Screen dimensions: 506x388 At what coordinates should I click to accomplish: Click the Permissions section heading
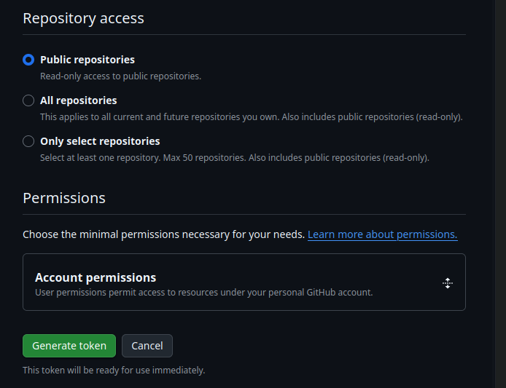point(64,198)
